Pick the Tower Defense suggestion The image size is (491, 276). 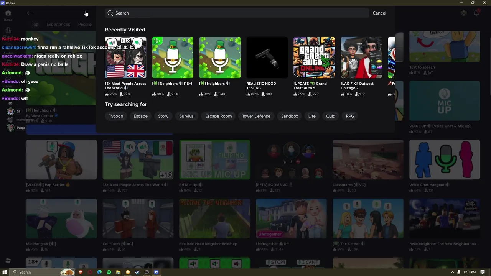pyautogui.click(x=256, y=116)
